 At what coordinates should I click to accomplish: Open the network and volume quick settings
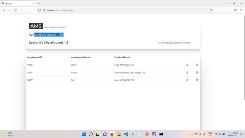click(220, 134)
